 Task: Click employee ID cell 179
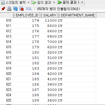point(26,47)
